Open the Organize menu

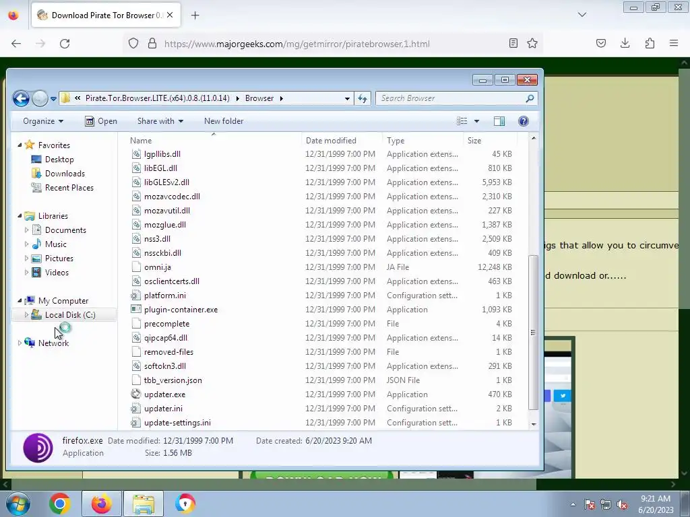click(43, 121)
